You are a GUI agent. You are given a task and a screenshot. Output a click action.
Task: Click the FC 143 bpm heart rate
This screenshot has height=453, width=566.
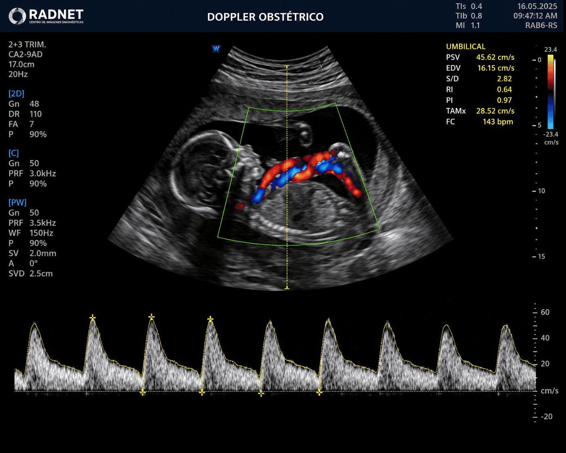click(x=479, y=122)
